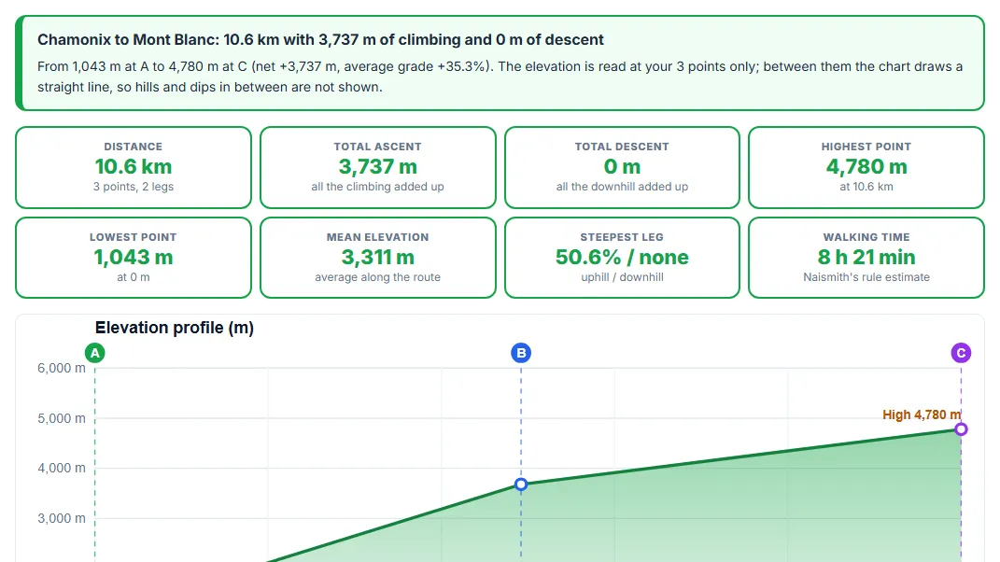Click the "at 0 m" caption
This screenshot has width=1000, height=562.
[x=134, y=277]
